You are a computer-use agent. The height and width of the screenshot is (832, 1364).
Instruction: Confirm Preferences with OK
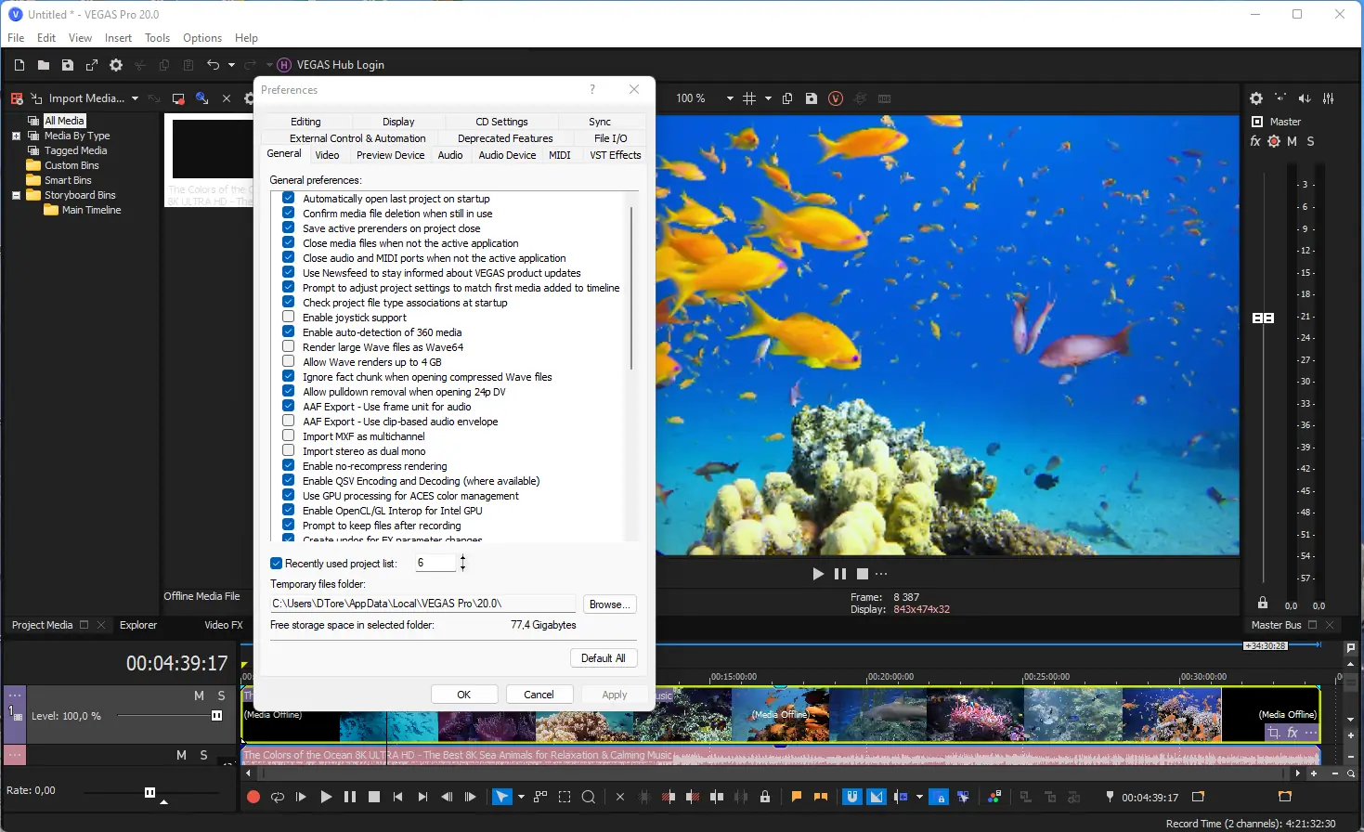tap(464, 695)
